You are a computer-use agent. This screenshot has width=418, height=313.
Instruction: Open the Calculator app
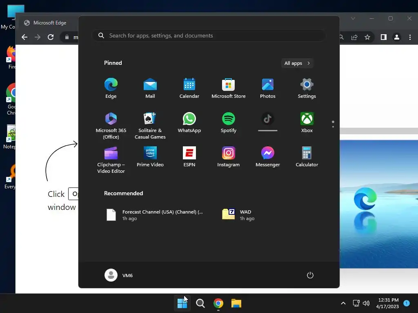tap(307, 157)
